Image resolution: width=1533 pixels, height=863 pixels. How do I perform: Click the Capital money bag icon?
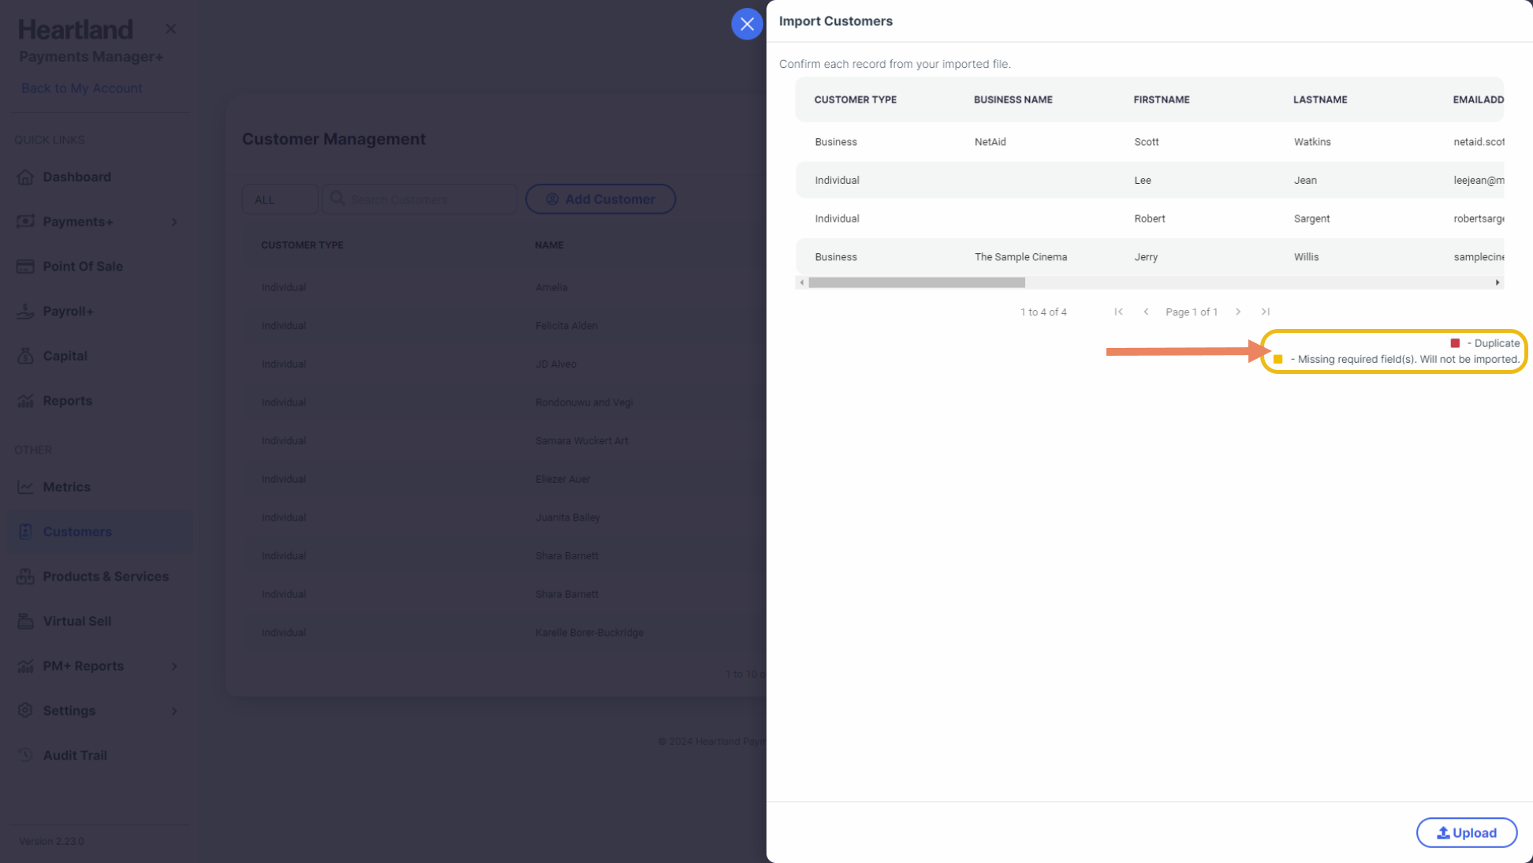(x=25, y=356)
